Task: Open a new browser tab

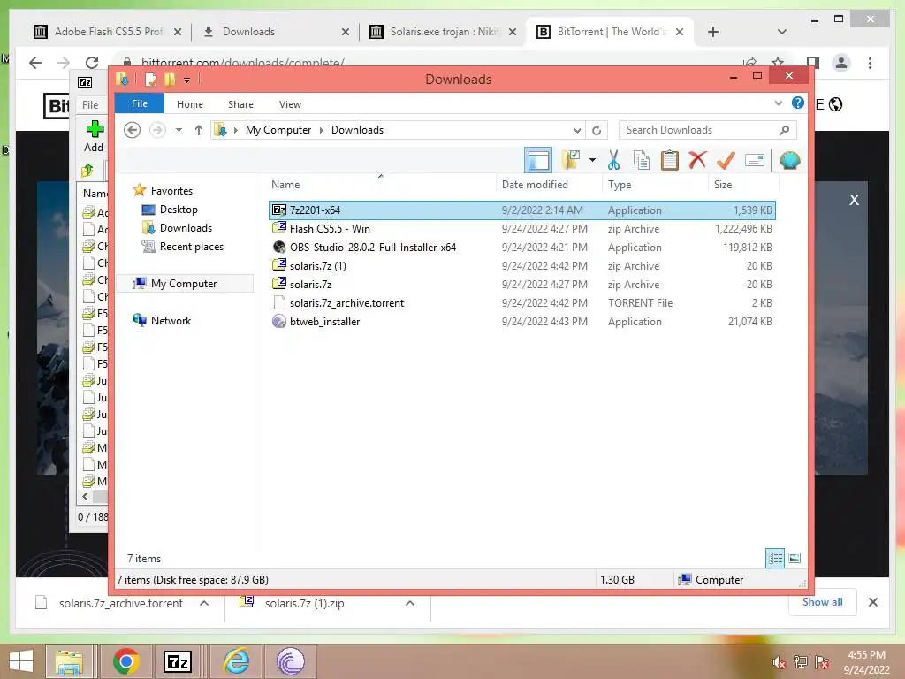Action: [x=713, y=32]
